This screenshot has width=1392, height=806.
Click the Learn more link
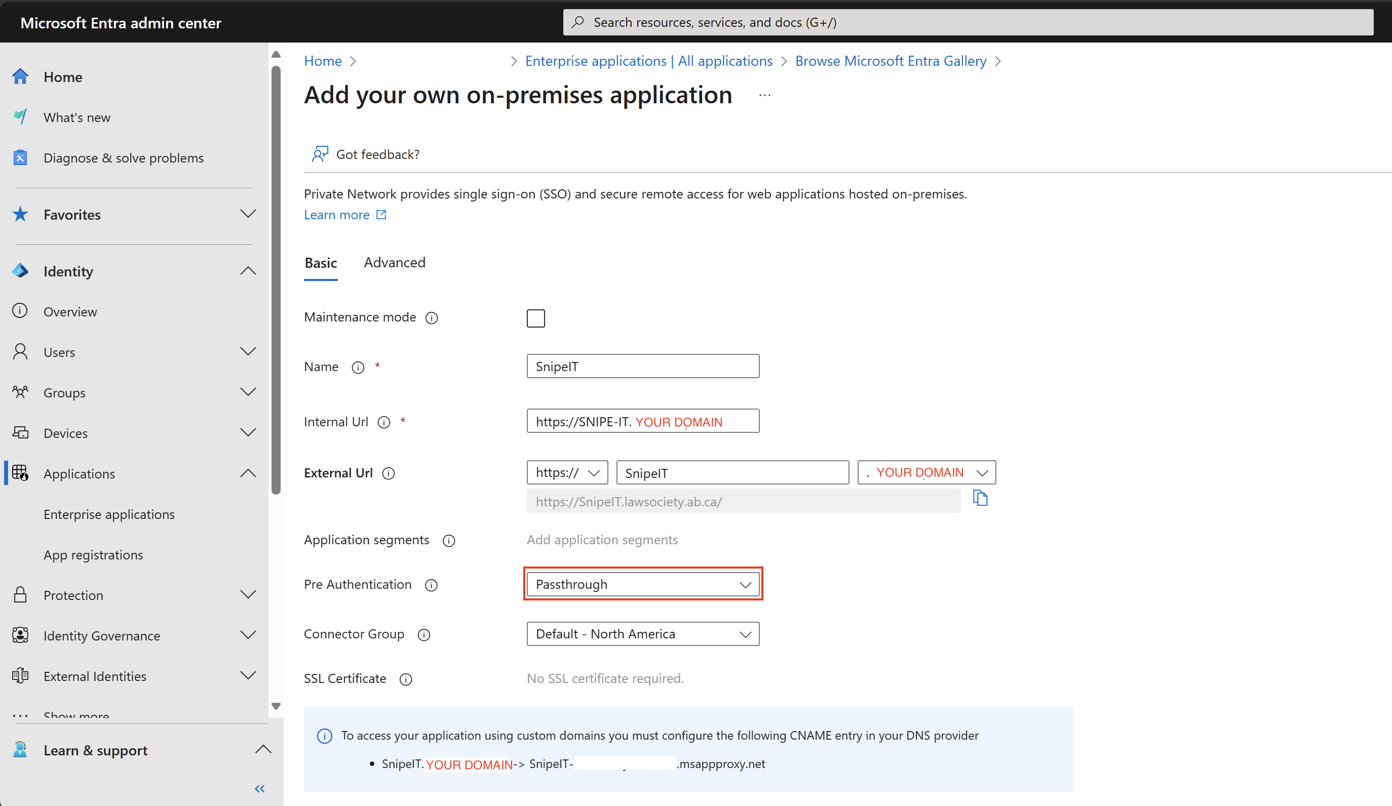point(345,215)
